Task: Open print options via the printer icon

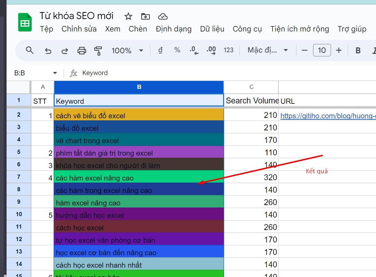Action: 82,50
